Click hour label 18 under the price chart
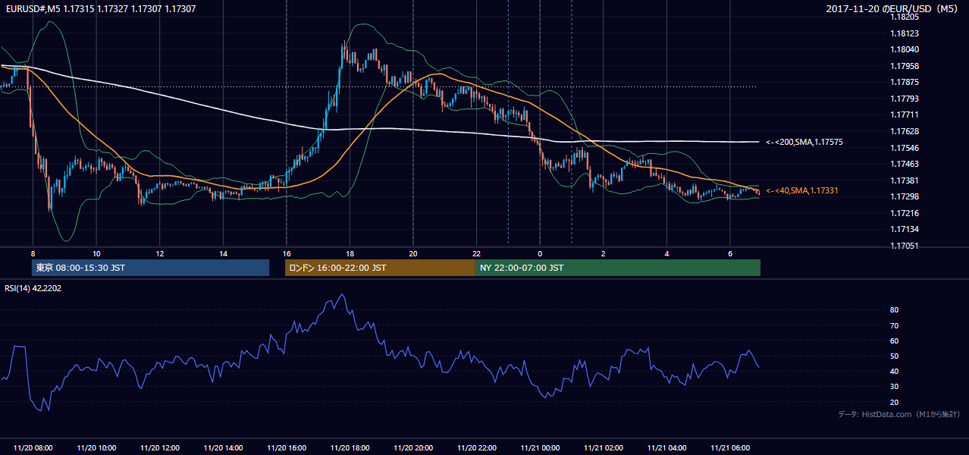 [350, 253]
